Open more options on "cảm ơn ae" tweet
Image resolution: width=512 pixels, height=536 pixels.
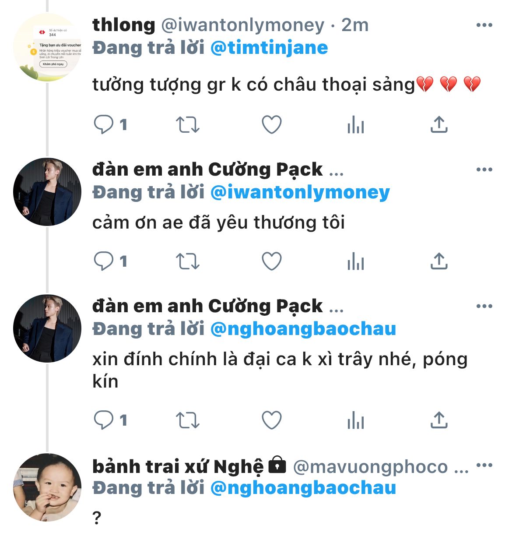click(x=484, y=170)
